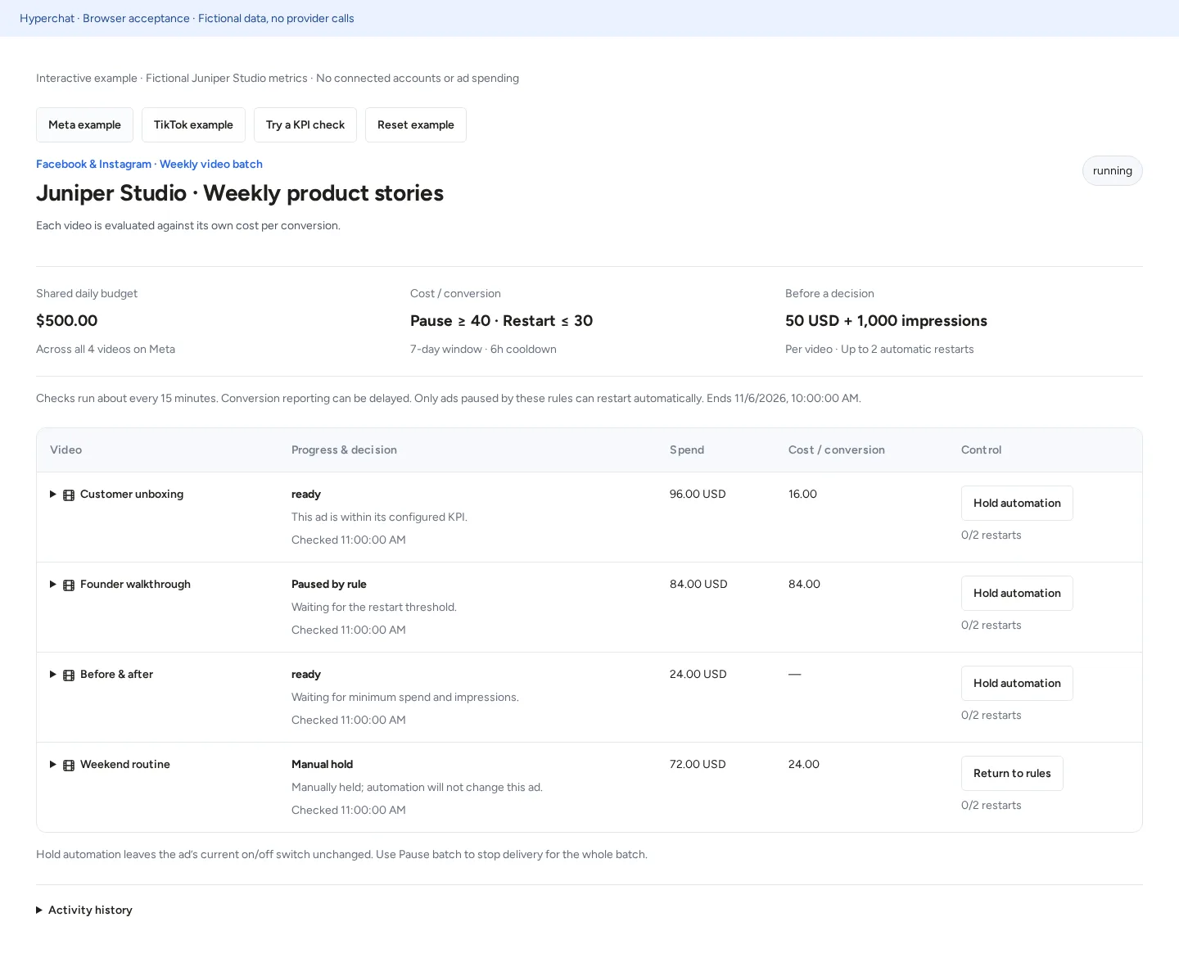Click the Paused by rule status text
1179x958 pixels.
tap(329, 584)
